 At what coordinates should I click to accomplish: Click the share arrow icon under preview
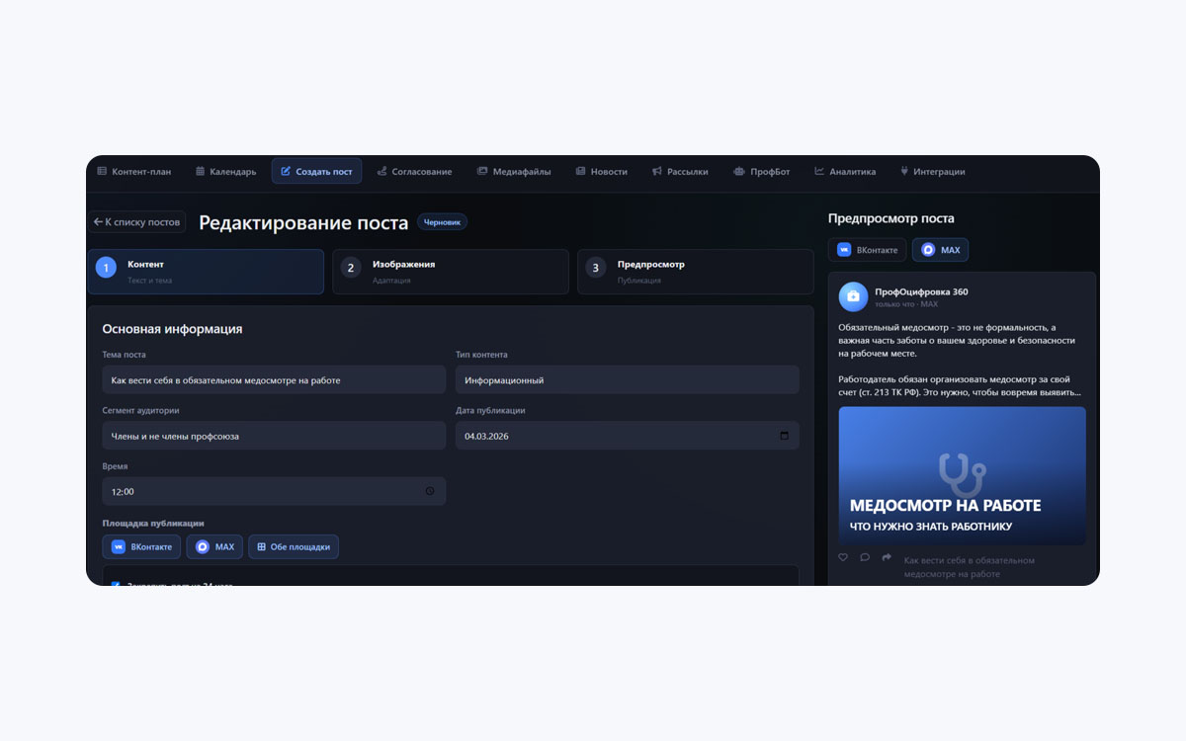[887, 557]
